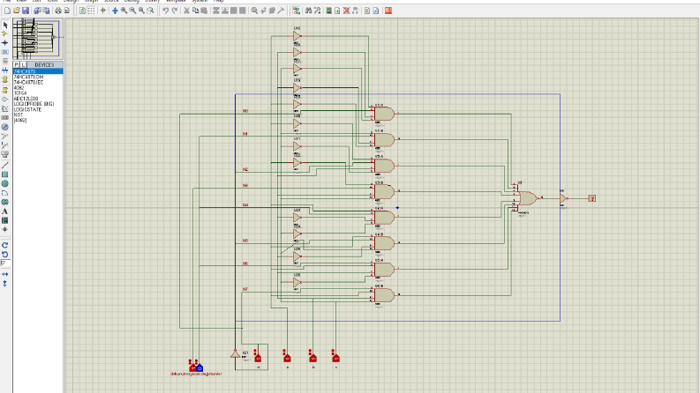The image size is (700, 393).
Task: Open an existing design file
Action: tap(17, 11)
